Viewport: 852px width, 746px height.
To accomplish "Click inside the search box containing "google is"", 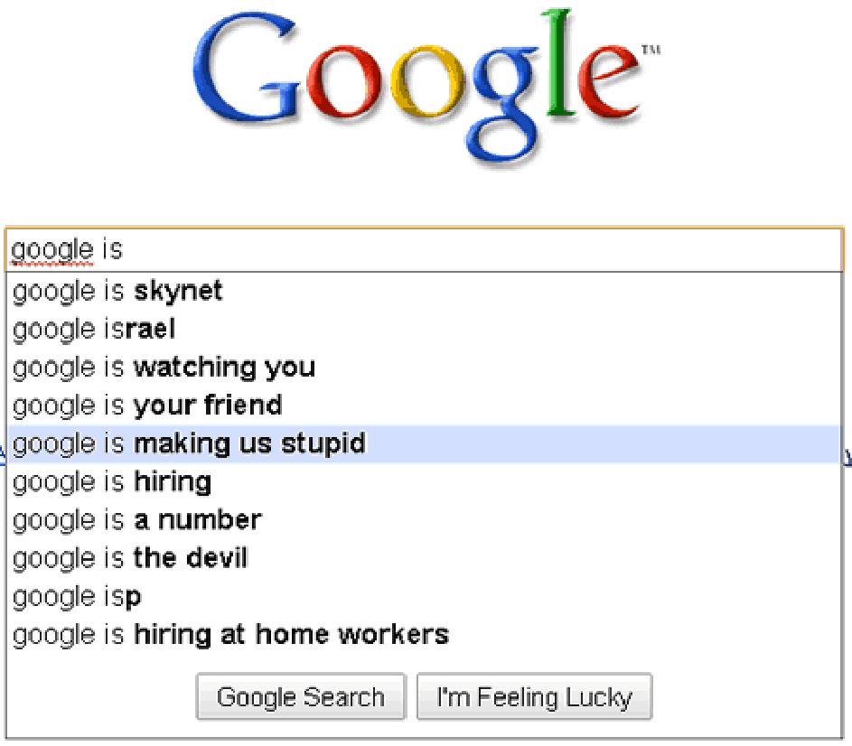I will coord(424,249).
